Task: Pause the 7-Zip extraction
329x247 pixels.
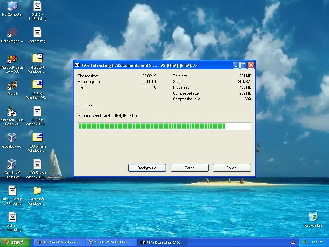Action: tap(190, 168)
